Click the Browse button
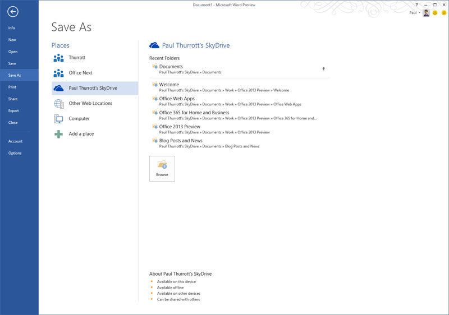This screenshot has width=449, height=315. (162, 169)
